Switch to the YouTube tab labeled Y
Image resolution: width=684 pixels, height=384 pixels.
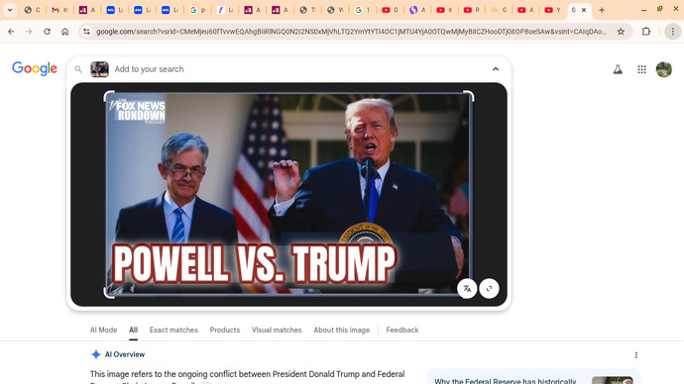tap(553, 10)
